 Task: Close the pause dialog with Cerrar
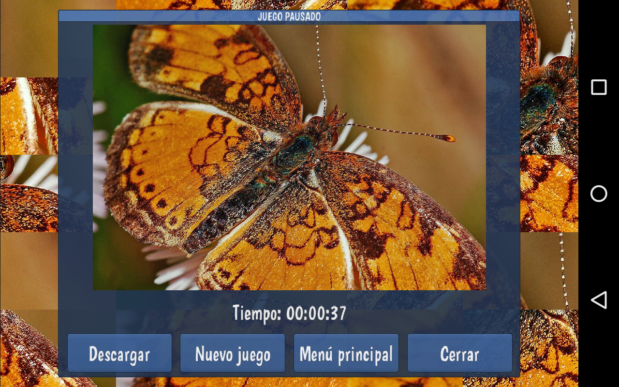[460, 353]
